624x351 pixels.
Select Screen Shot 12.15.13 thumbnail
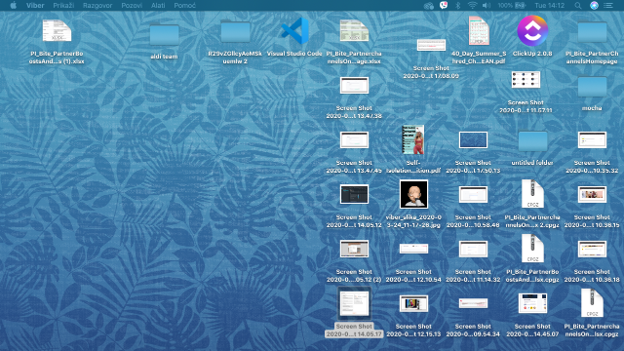[413, 303]
